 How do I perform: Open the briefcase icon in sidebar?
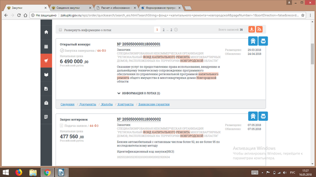click(x=46, y=103)
